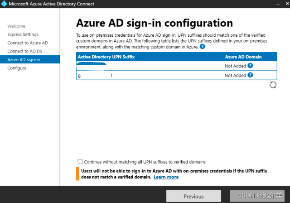Click help icon after the description paragraph
This screenshot has width=290, height=203.
coord(203,46)
